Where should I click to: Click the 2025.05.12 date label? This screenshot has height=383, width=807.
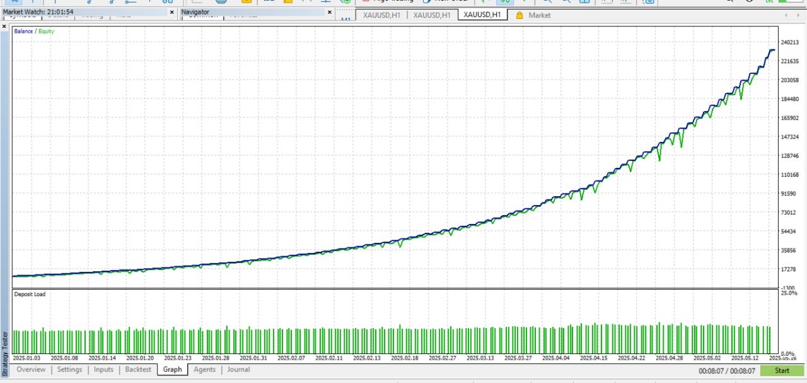745,358
